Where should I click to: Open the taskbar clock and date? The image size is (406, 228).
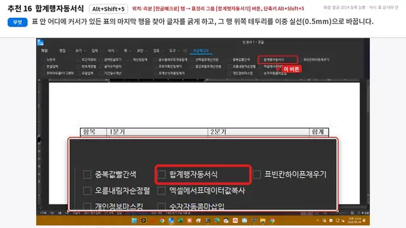[354, 220]
